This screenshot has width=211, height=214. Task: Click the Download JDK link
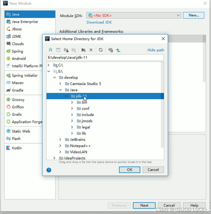click(99, 22)
